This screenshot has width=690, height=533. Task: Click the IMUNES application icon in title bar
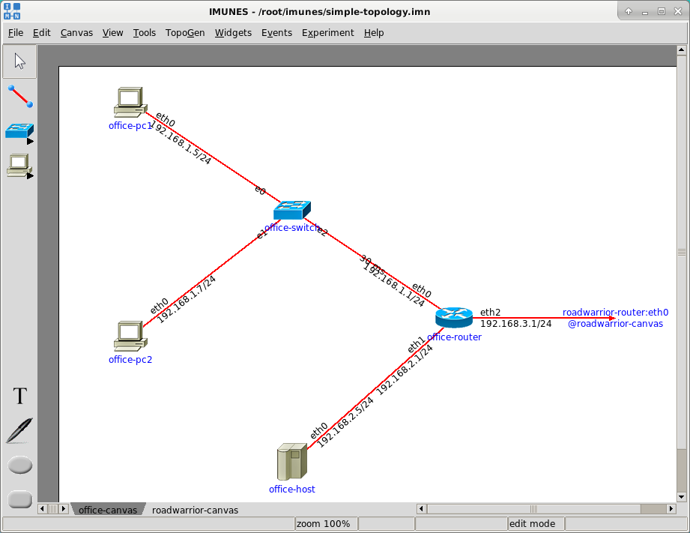click(x=12, y=11)
